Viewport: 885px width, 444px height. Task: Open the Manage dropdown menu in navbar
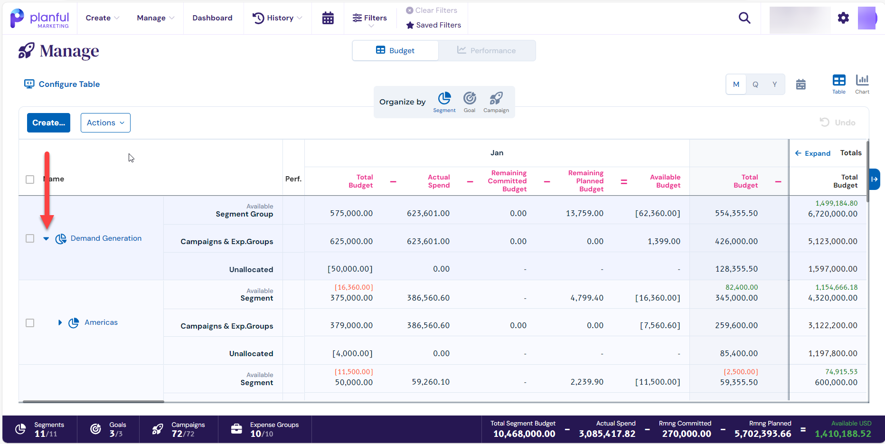pos(156,18)
